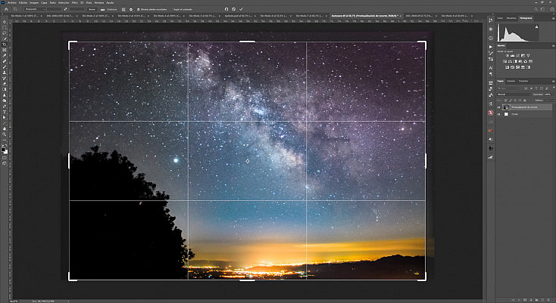Reset the crop box with the undo arrow icon
Viewport: 556px width, 303px height.
point(226,9)
